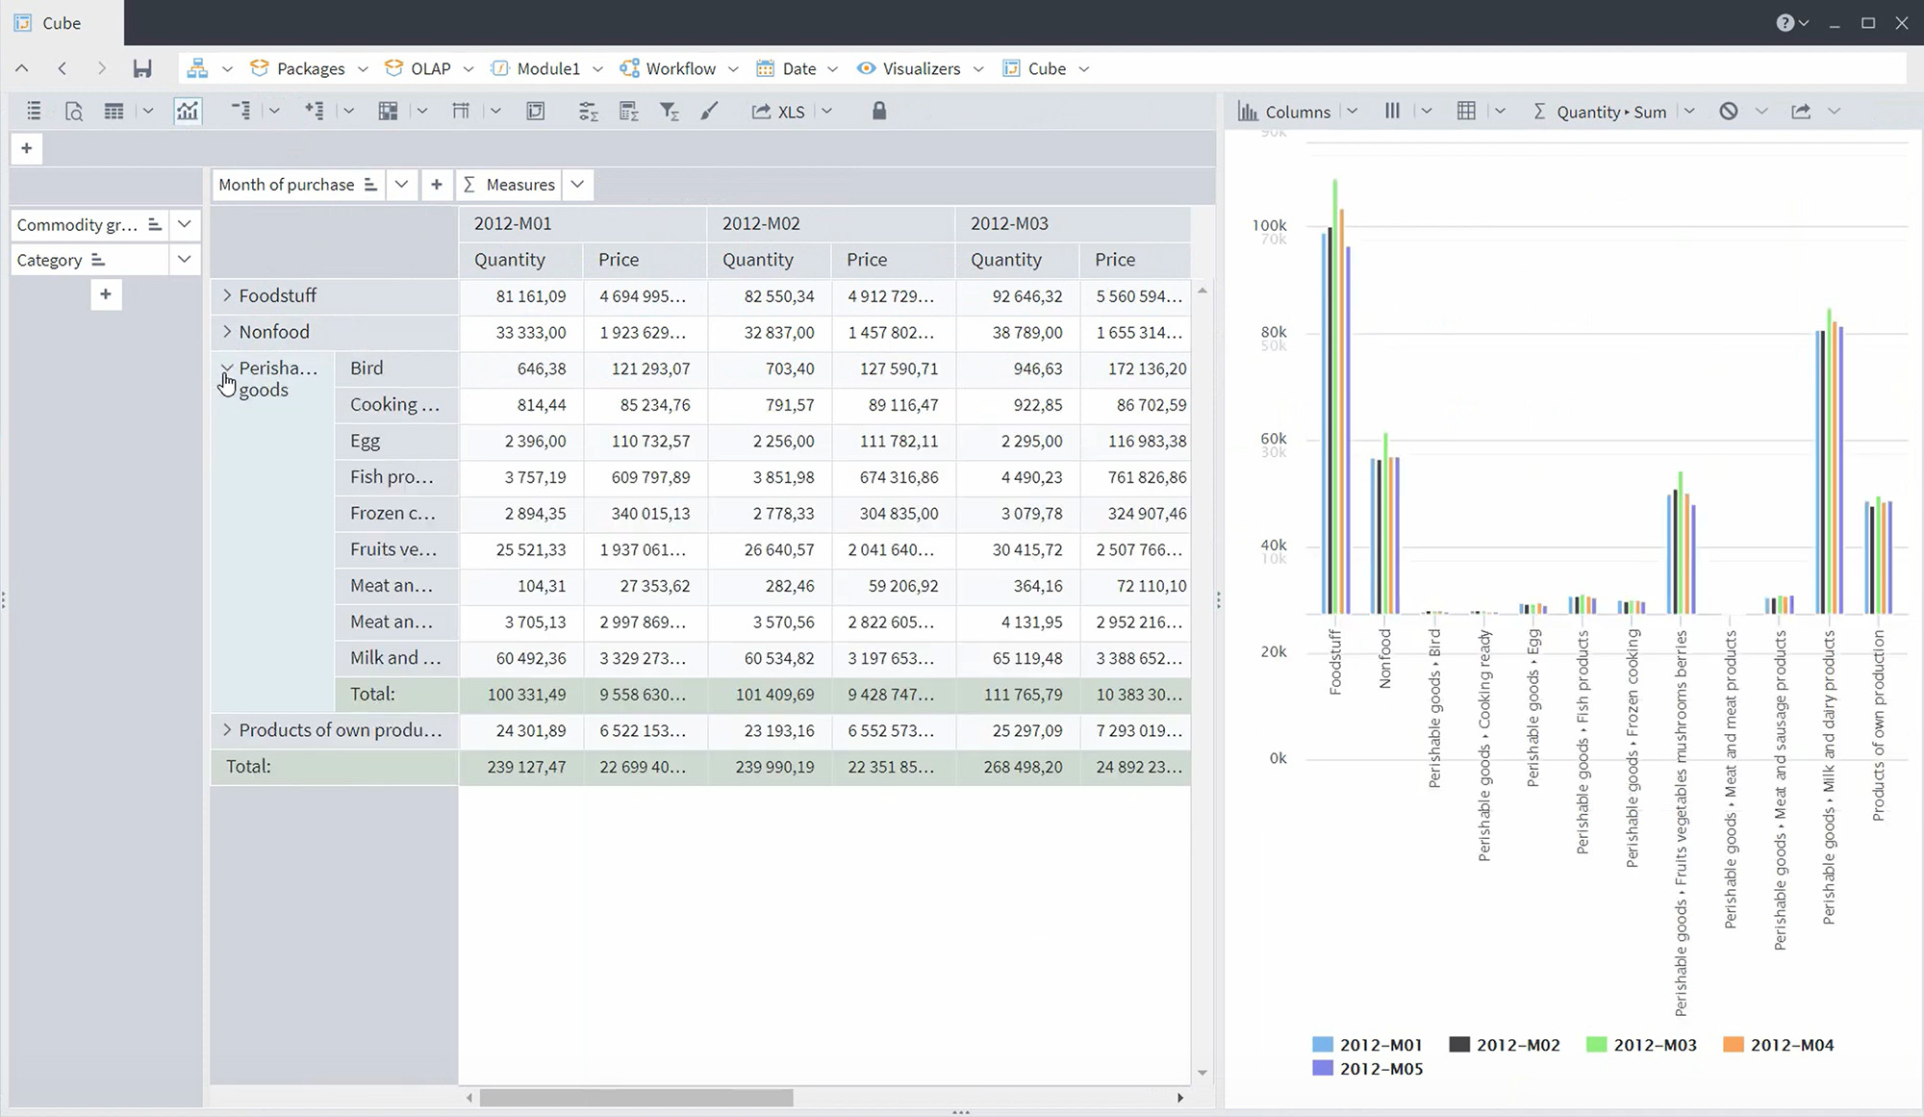Open the filter by measures funnel icon

(669, 112)
